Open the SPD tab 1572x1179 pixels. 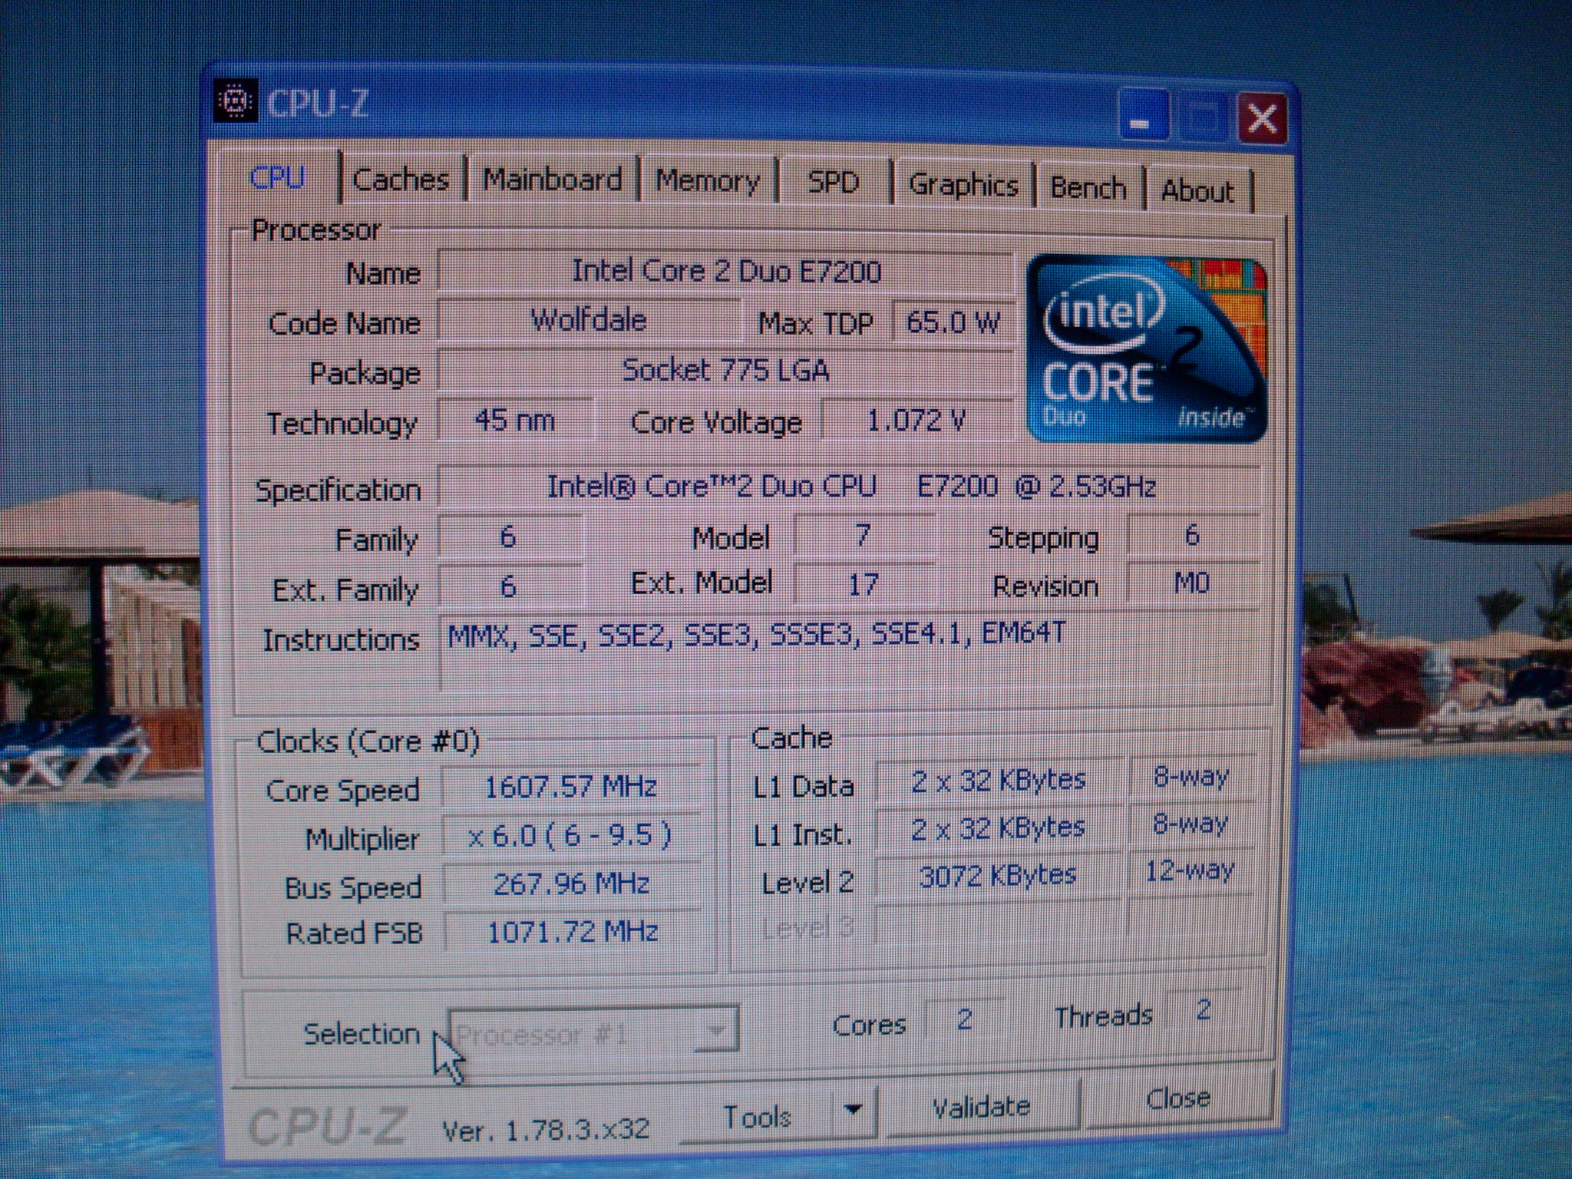click(834, 183)
